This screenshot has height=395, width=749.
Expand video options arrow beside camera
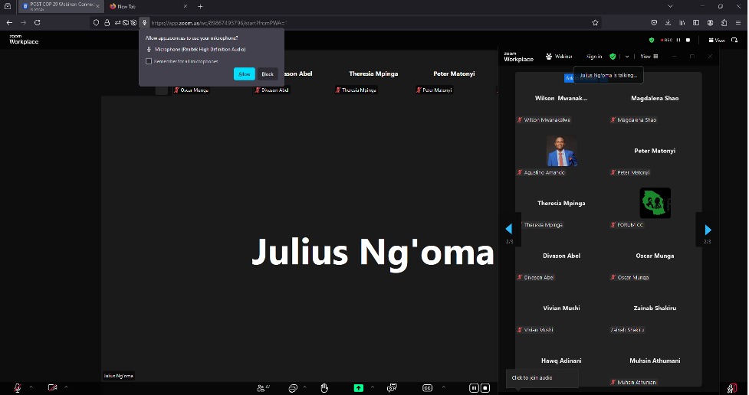(x=66, y=387)
